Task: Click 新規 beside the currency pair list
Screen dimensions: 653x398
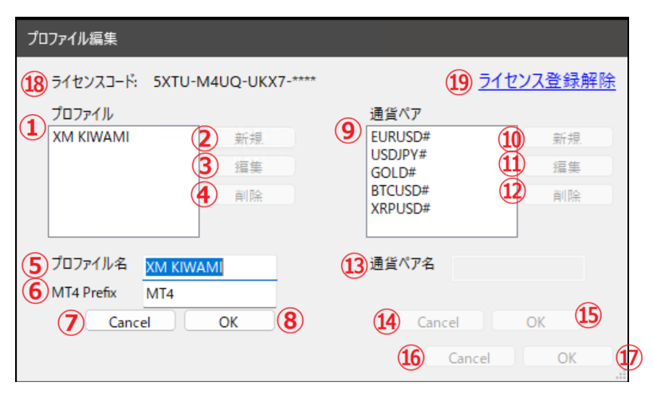Action: [x=567, y=137]
